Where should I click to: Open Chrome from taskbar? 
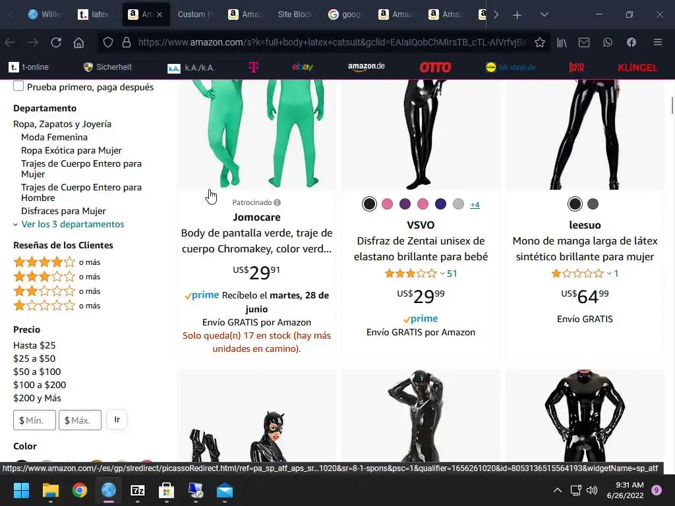pos(80,490)
